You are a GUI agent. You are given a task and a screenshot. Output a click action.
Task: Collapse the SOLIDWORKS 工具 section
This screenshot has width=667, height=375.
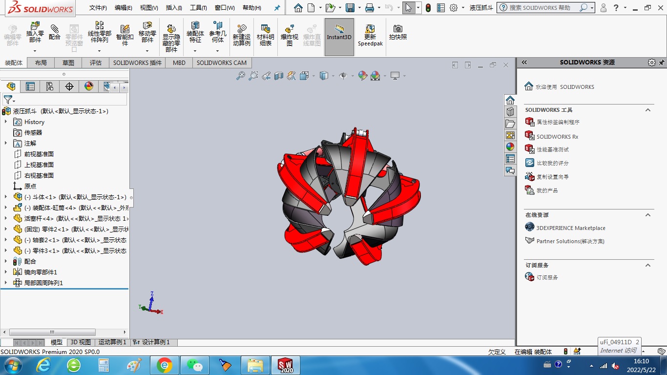click(648, 110)
